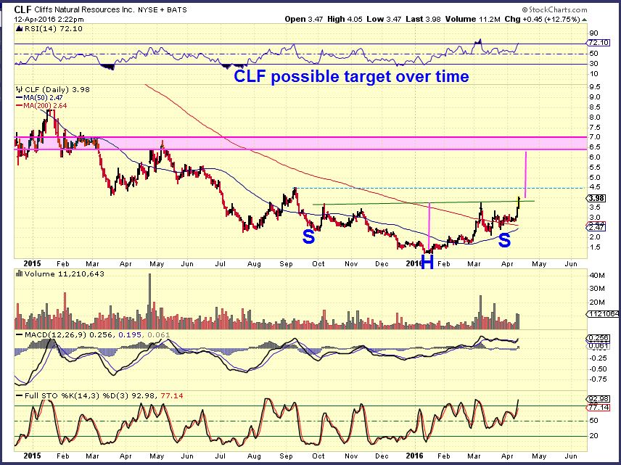Click the candlestick icon before CLF (Daily)
The height and width of the screenshot is (465, 621).
click(19, 89)
